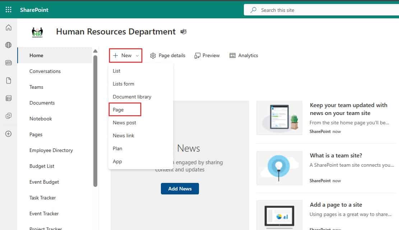This screenshot has height=230, width=399.
Task: Open the app launcher waffle icon
Action: coord(8,10)
